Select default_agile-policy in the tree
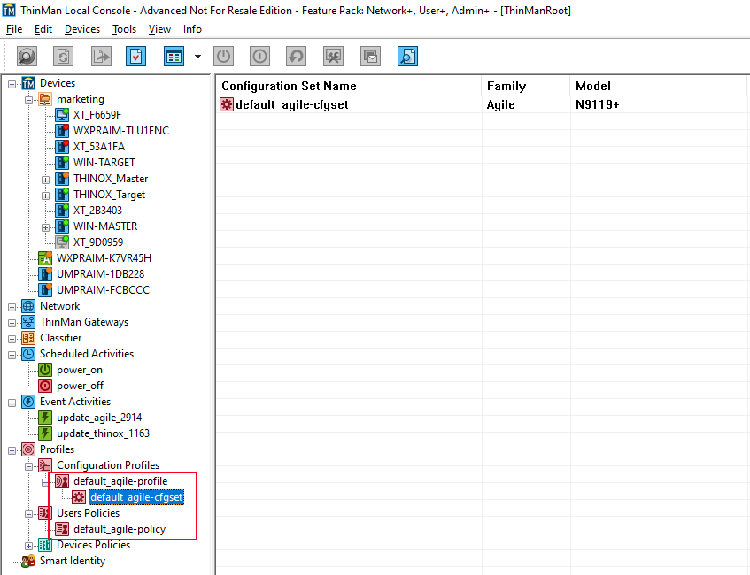The height and width of the screenshot is (575, 750). click(x=120, y=529)
